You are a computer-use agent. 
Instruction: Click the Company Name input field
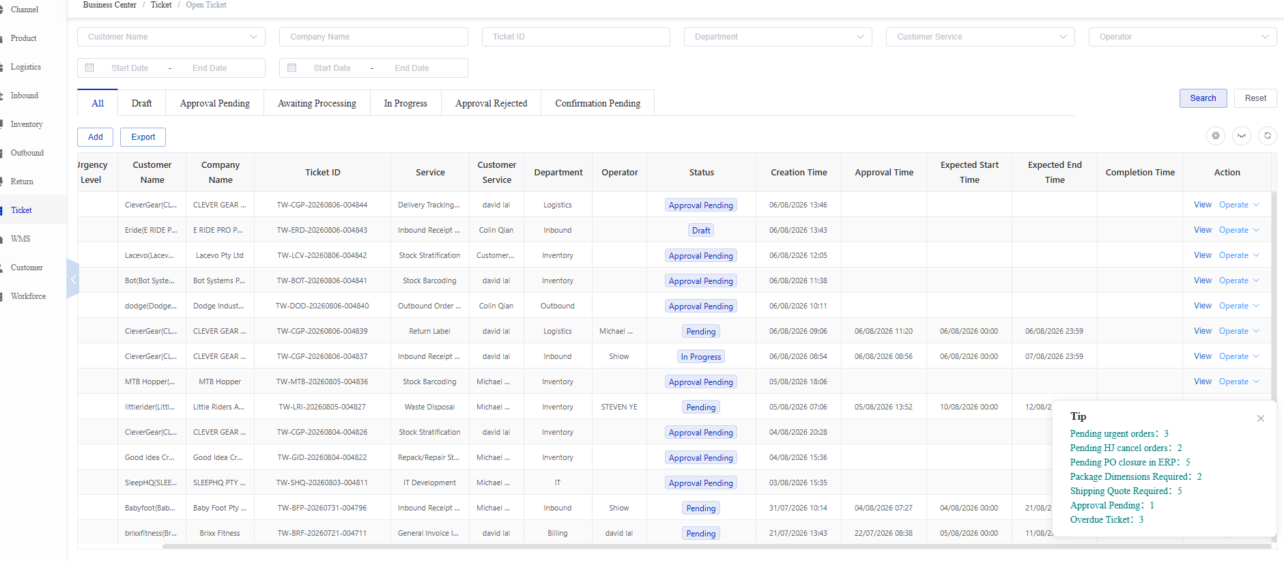coord(373,37)
